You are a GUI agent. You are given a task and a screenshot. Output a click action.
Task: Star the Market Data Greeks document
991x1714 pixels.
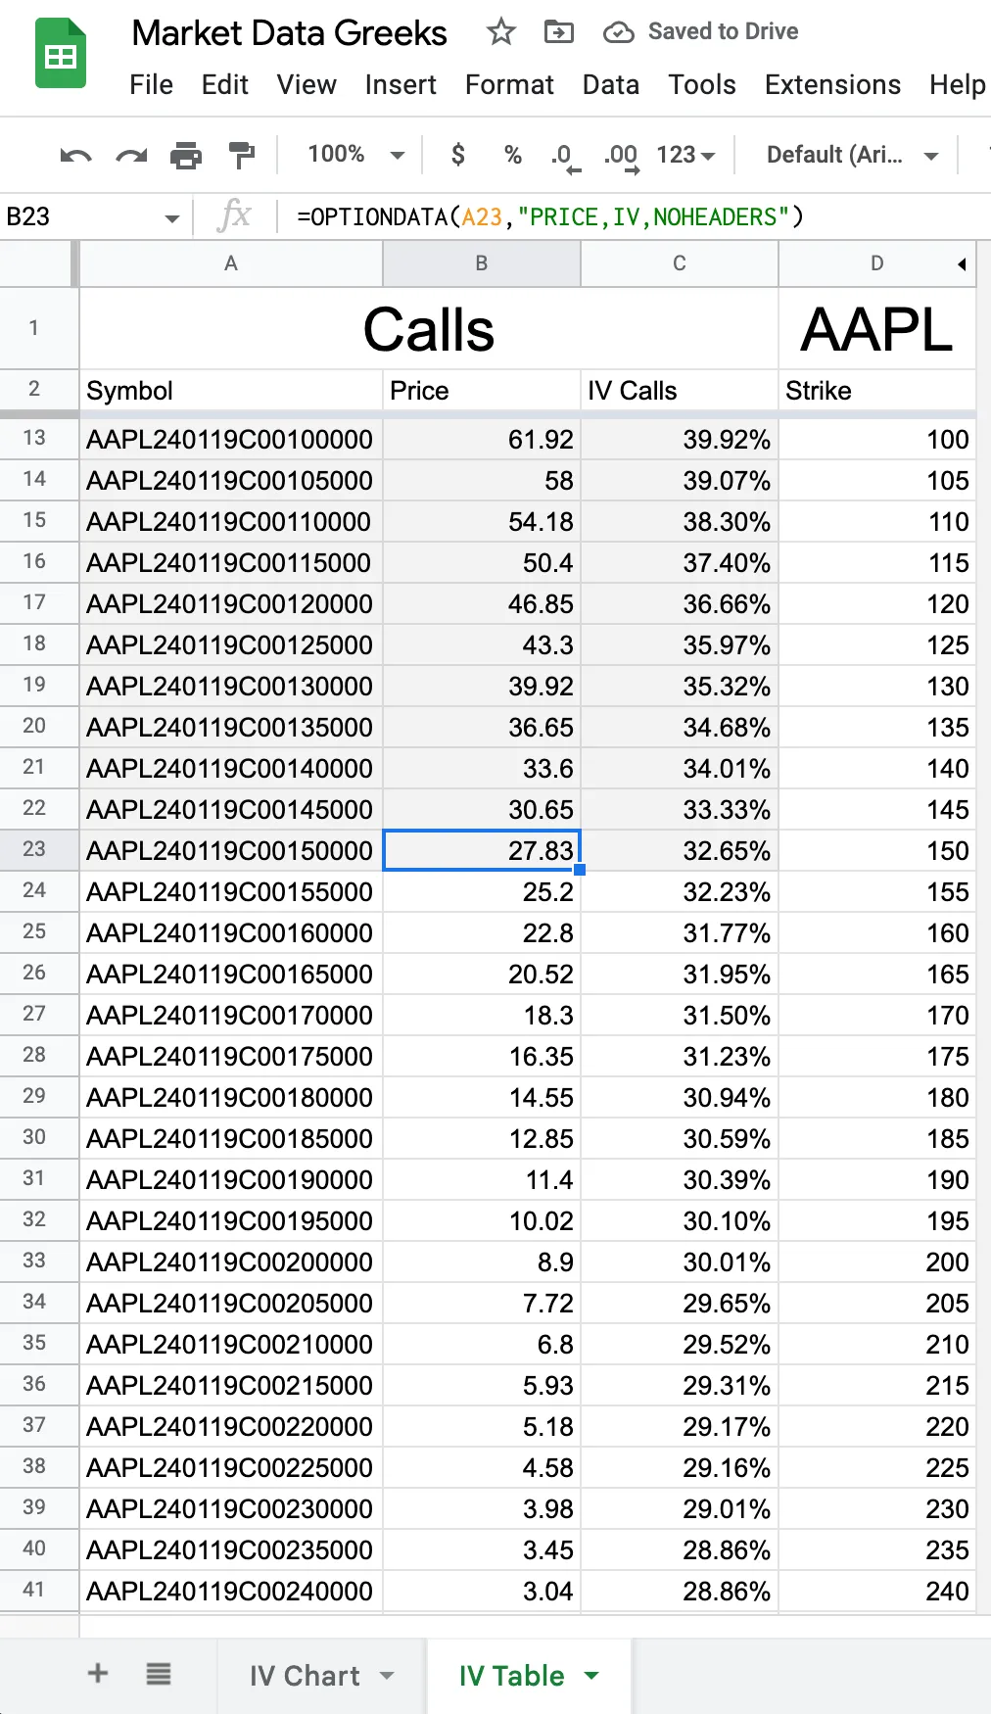click(501, 32)
